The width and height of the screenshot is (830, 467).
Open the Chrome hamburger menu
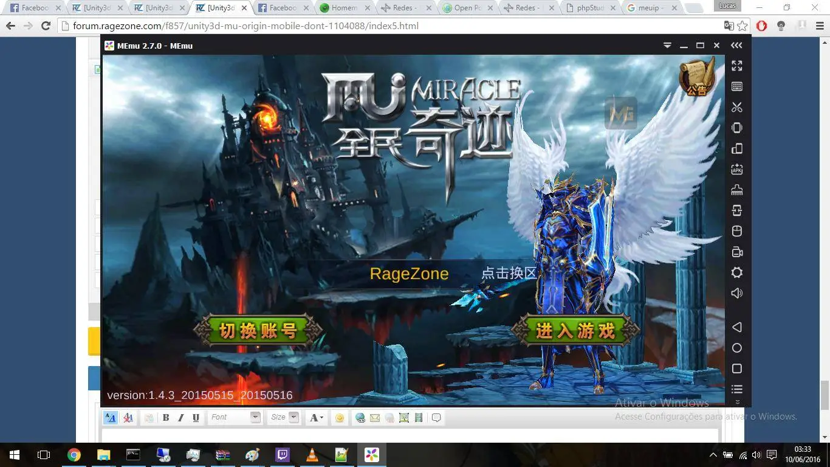(819, 26)
